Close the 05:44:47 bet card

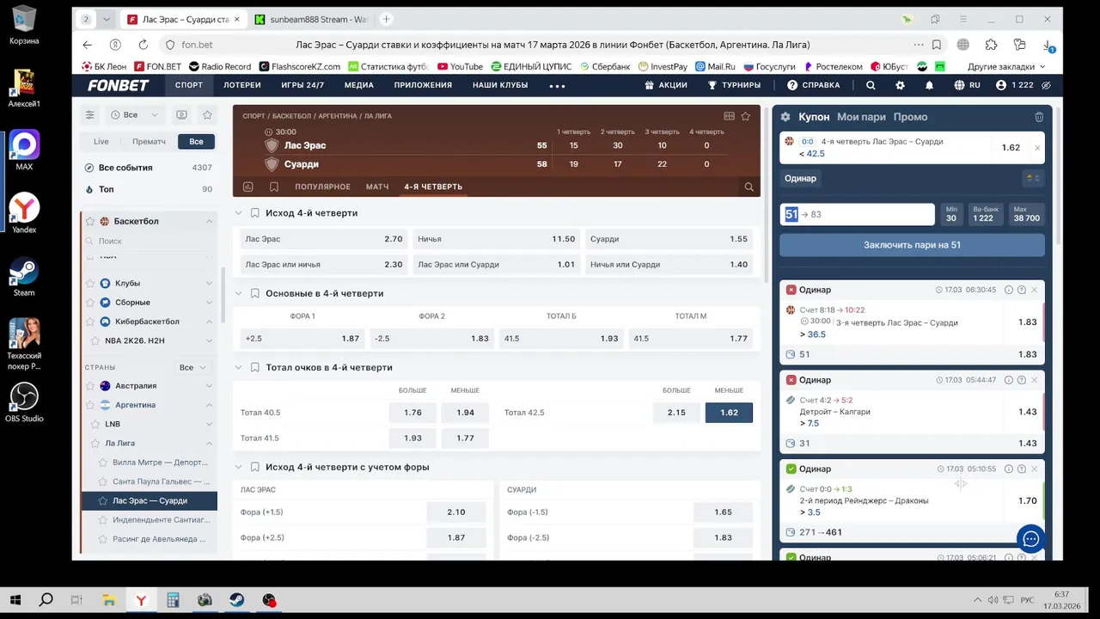(x=1034, y=380)
